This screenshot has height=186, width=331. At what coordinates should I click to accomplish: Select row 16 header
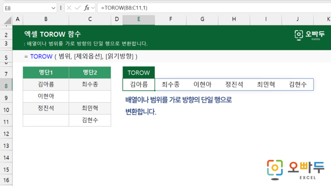tap(6, 180)
